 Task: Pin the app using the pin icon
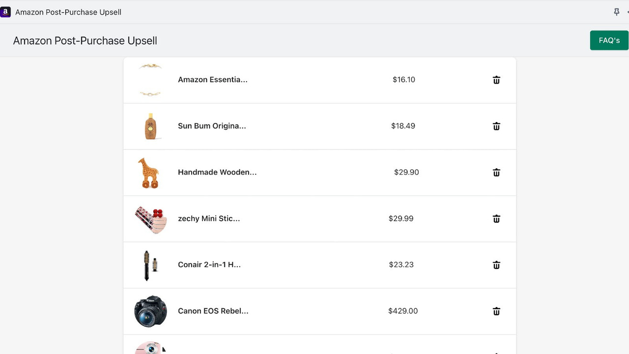(616, 11)
